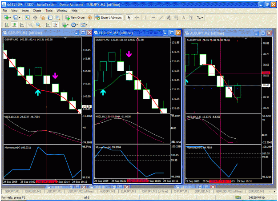Viewport: 278px width, 201px height.
Task: Switch to the USDJPY,M1 chart tab
Action: point(54,191)
